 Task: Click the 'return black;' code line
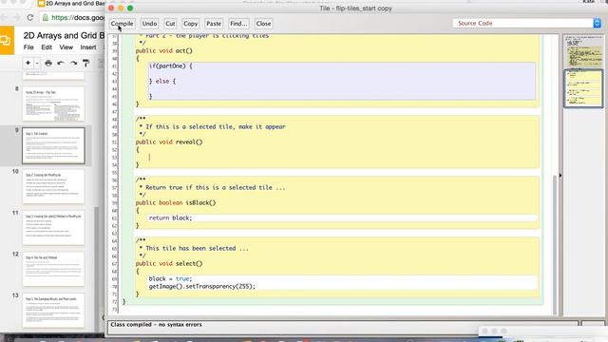[x=170, y=218]
